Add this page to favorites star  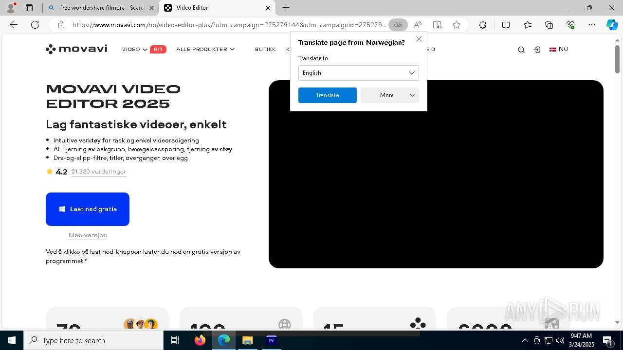(x=457, y=25)
